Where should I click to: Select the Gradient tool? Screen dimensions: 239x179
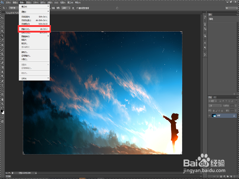click(x=2, y=68)
